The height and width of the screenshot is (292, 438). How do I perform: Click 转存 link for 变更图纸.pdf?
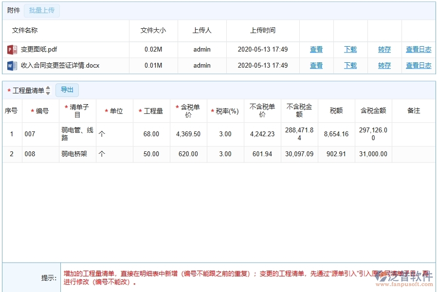(x=384, y=49)
